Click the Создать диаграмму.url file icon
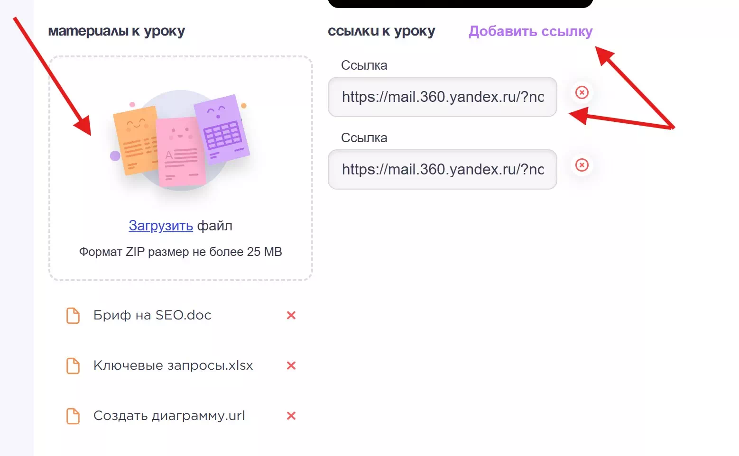The height and width of the screenshot is (456, 739). (73, 416)
